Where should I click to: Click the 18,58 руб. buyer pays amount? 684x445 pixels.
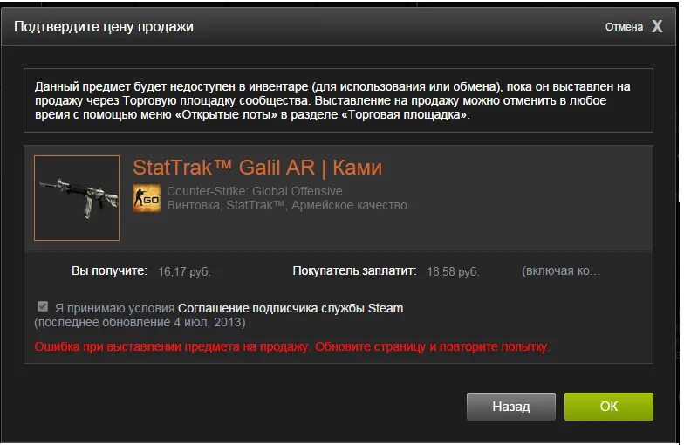tap(453, 272)
